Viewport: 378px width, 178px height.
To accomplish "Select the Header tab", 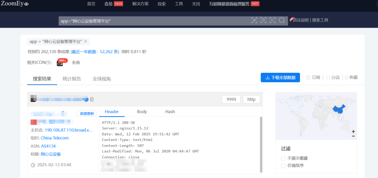I will pyautogui.click(x=112, y=112).
